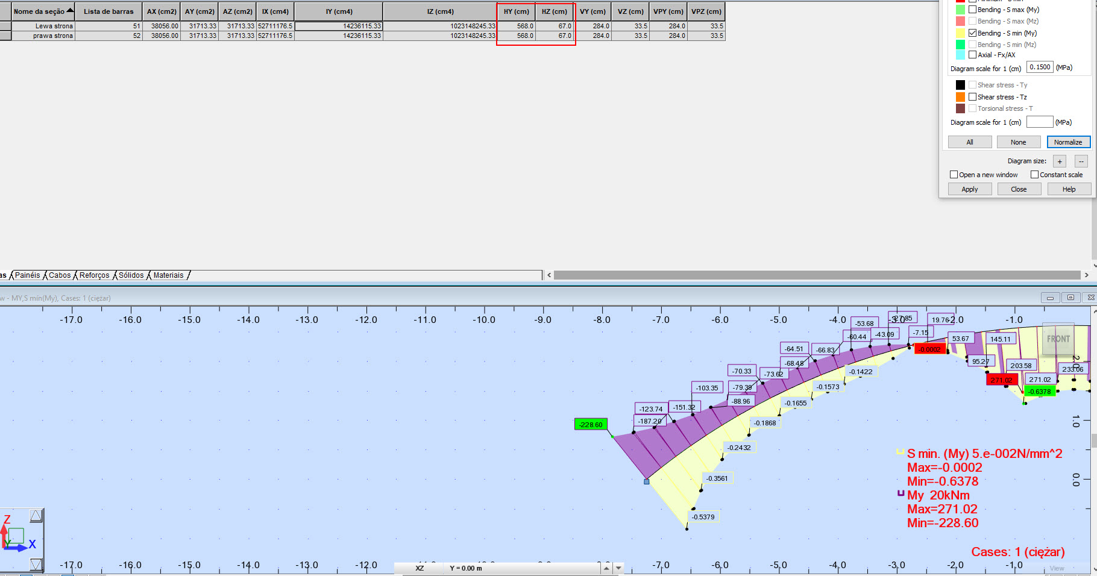Click the left chevron beside the lower table

click(549, 275)
